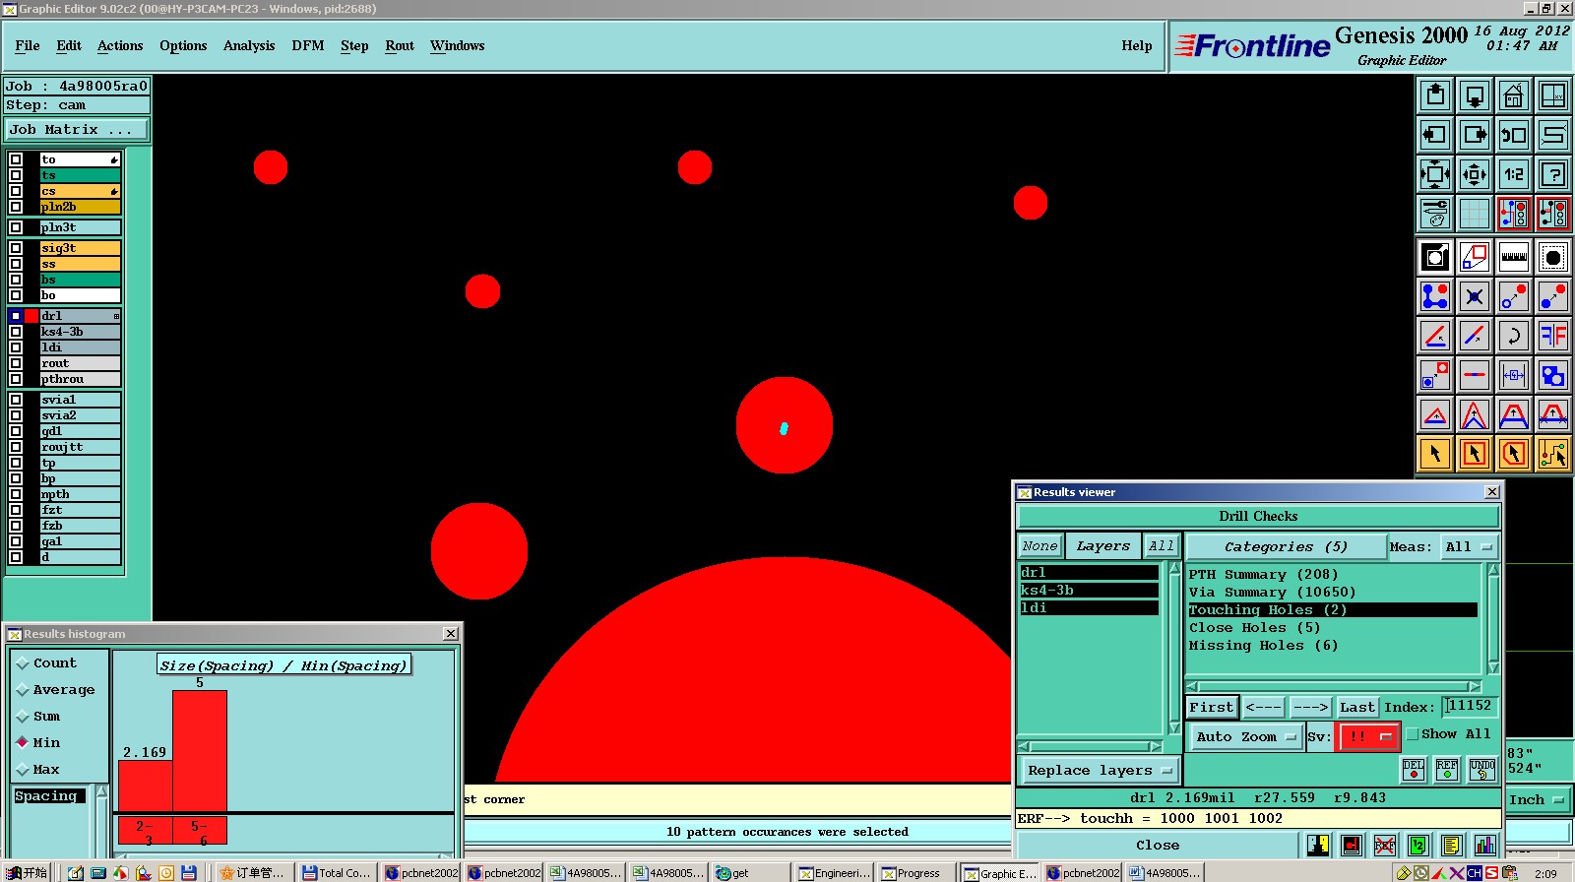Viewport: 1575px width, 882px height.
Task: Select the rectangle area select tool
Action: coord(1475,454)
